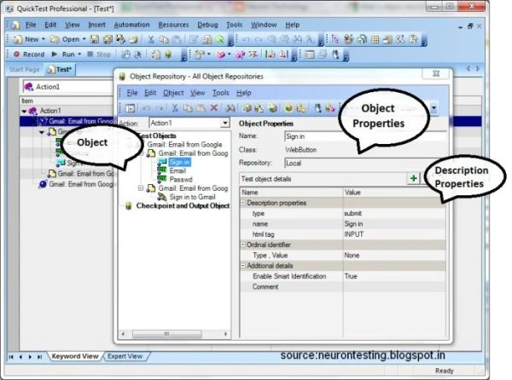Click the None value for Type, Value
This screenshot has height=380, width=512.
(352, 256)
